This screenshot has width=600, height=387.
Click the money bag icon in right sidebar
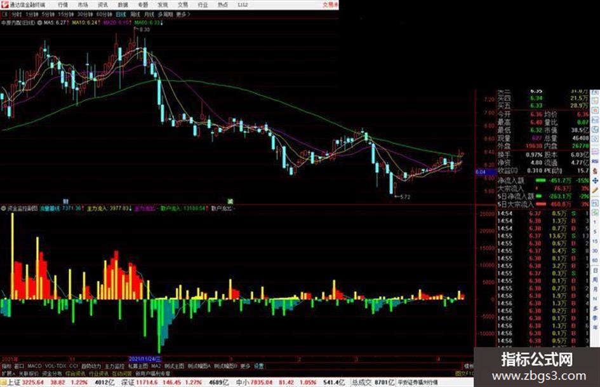click(x=595, y=172)
